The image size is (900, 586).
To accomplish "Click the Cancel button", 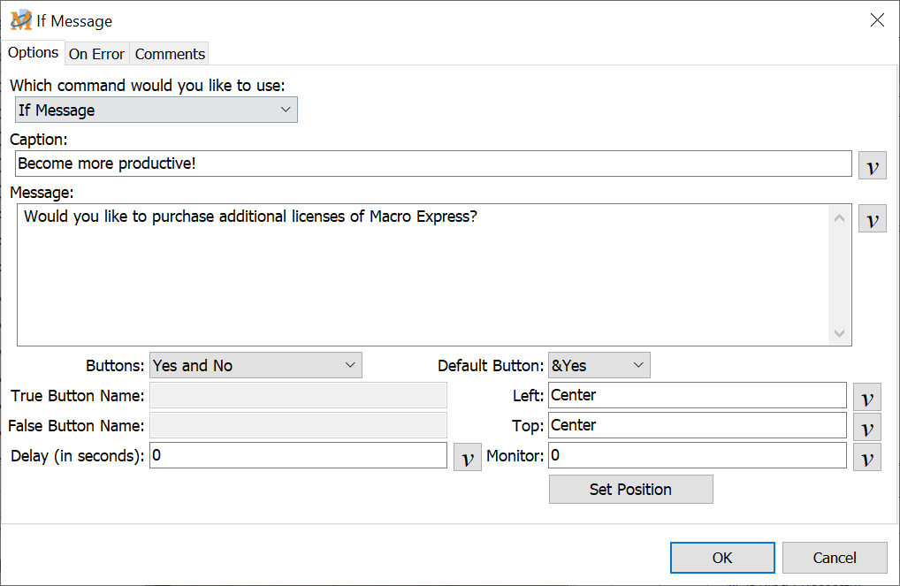I will coord(834,558).
